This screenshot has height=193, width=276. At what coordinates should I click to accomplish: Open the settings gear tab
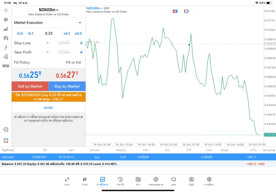(209, 181)
